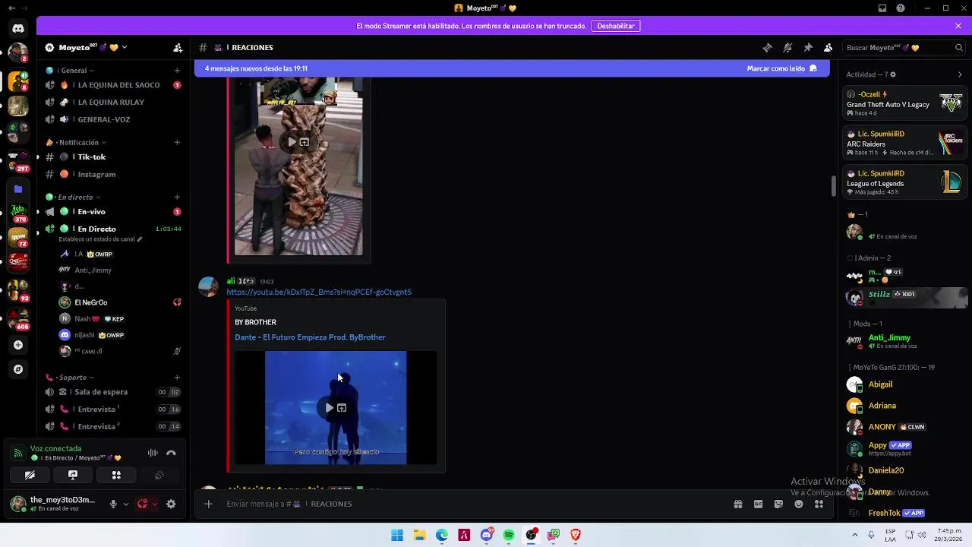Jump to 4 mensajes nuevos bar
The height and width of the screenshot is (547, 972).
pyautogui.click(x=512, y=68)
